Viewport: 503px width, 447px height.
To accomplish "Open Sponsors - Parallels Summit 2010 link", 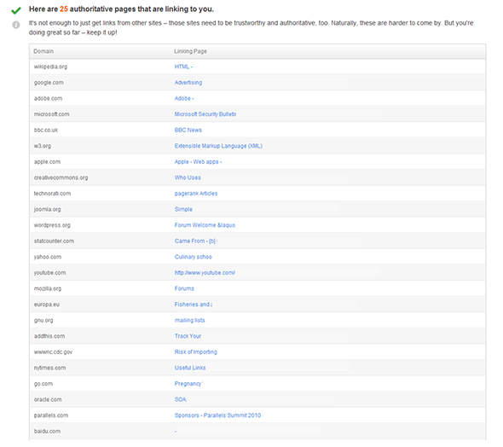I will pyautogui.click(x=217, y=415).
